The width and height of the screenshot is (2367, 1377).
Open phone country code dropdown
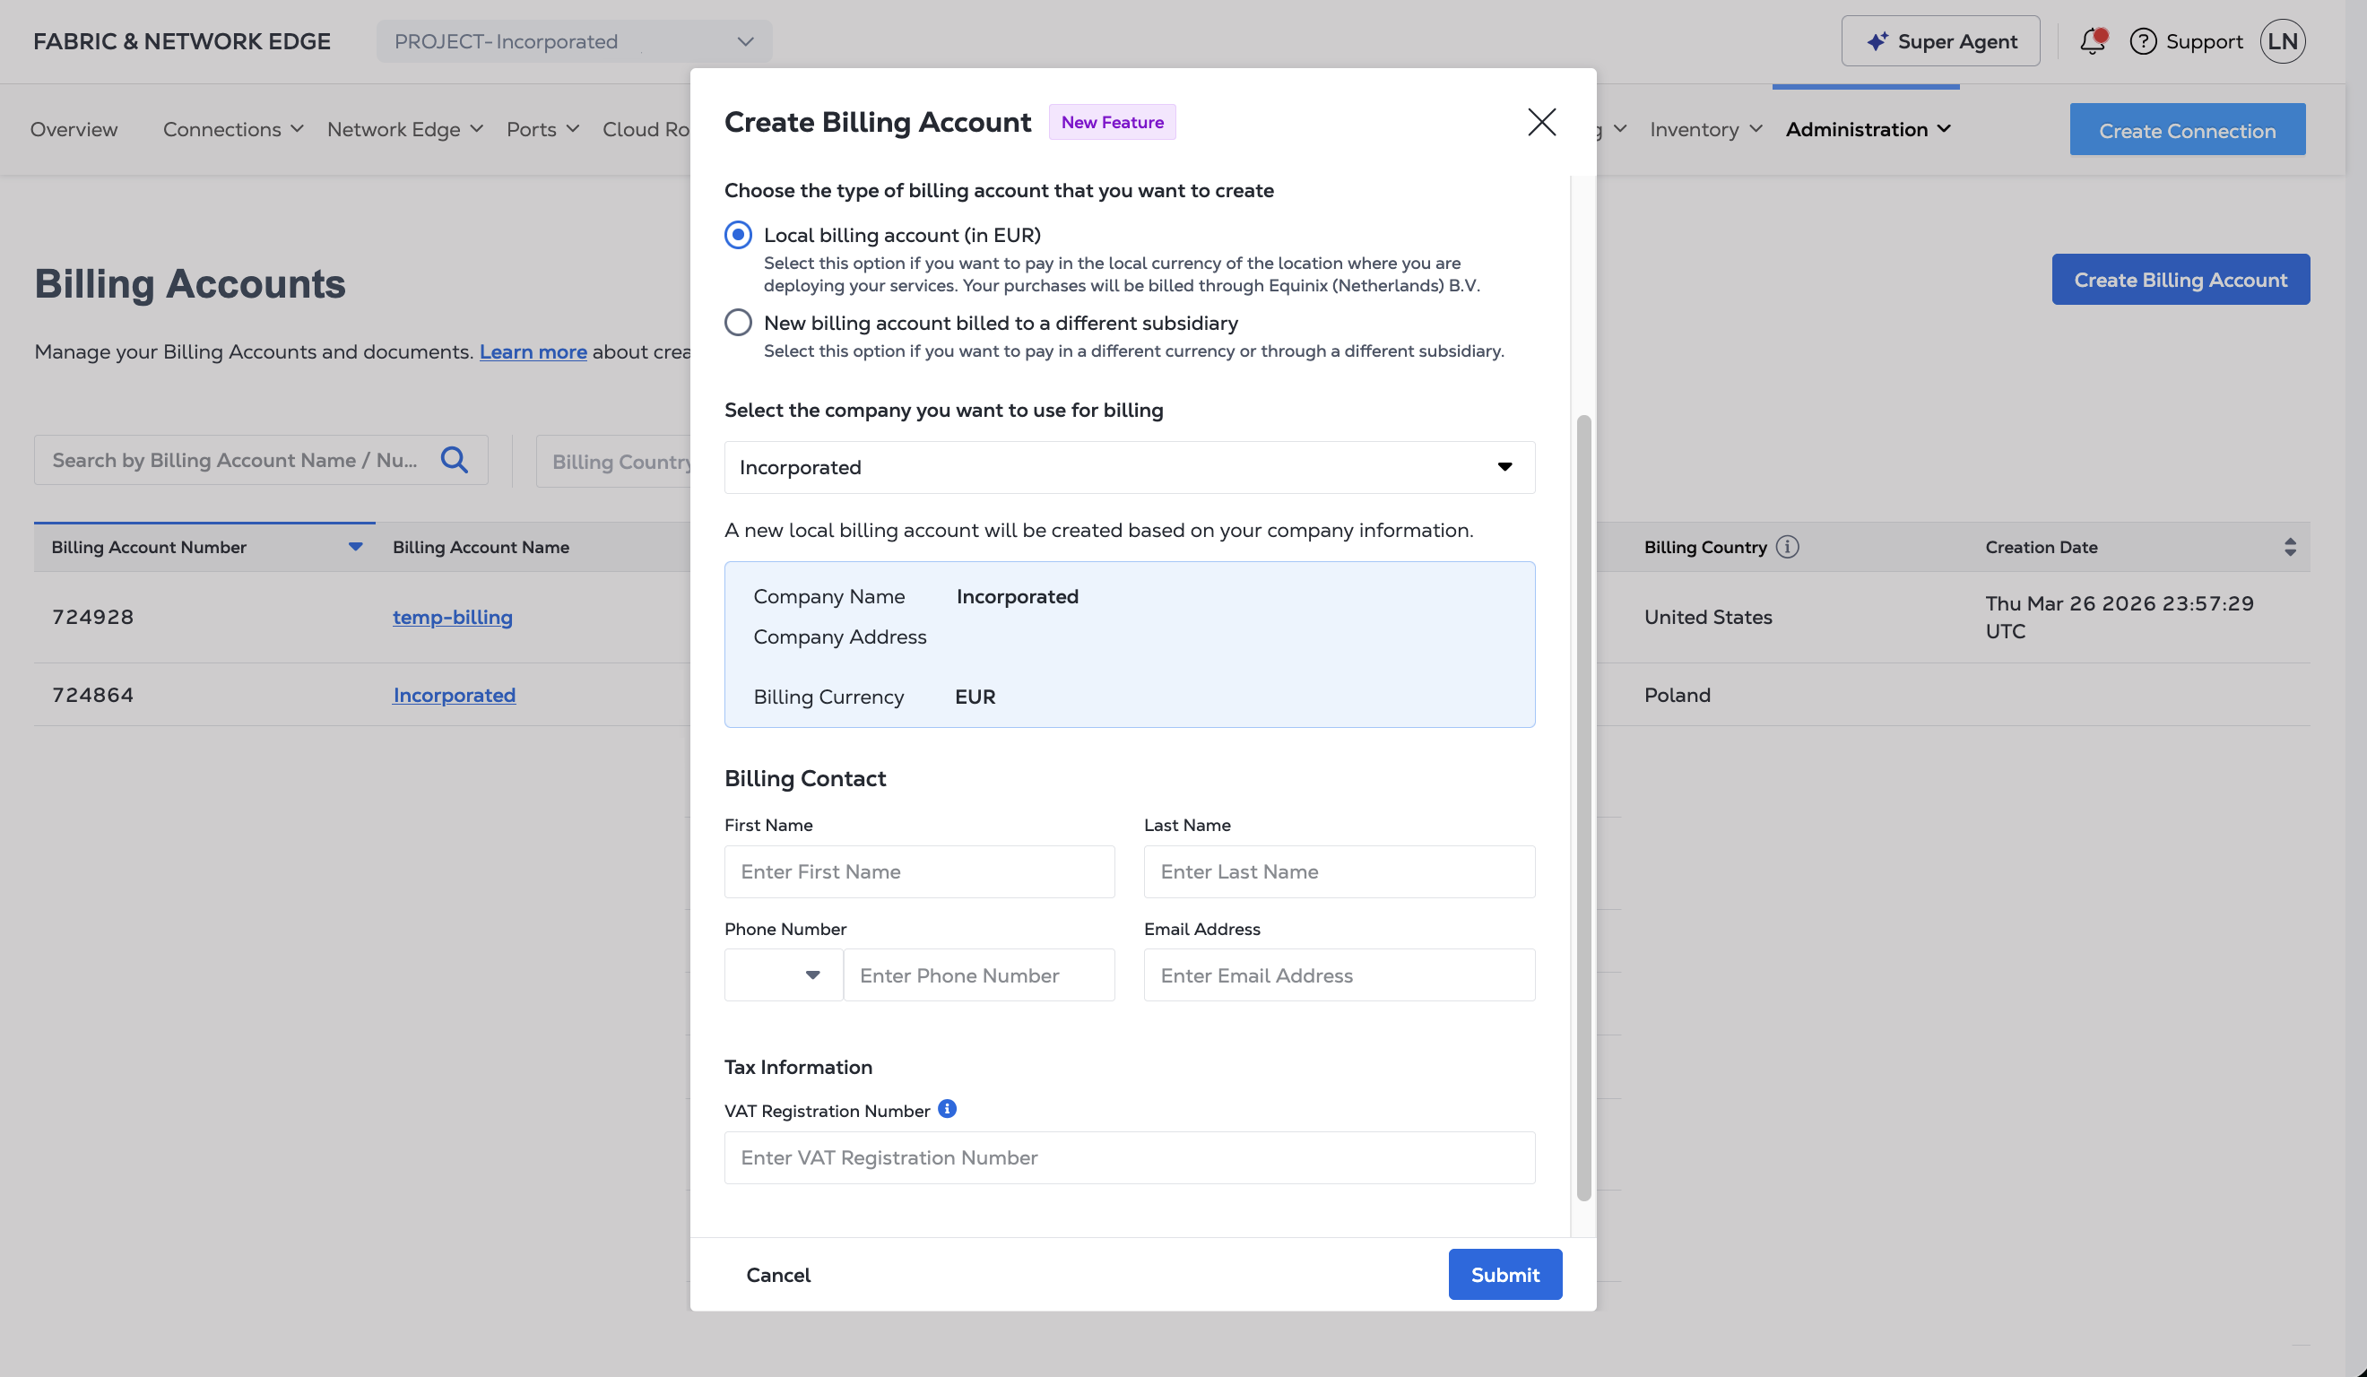tap(784, 975)
